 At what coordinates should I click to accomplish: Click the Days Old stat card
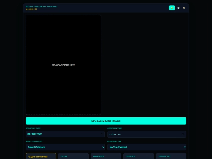pyautogui.click(x=139, y=156)
